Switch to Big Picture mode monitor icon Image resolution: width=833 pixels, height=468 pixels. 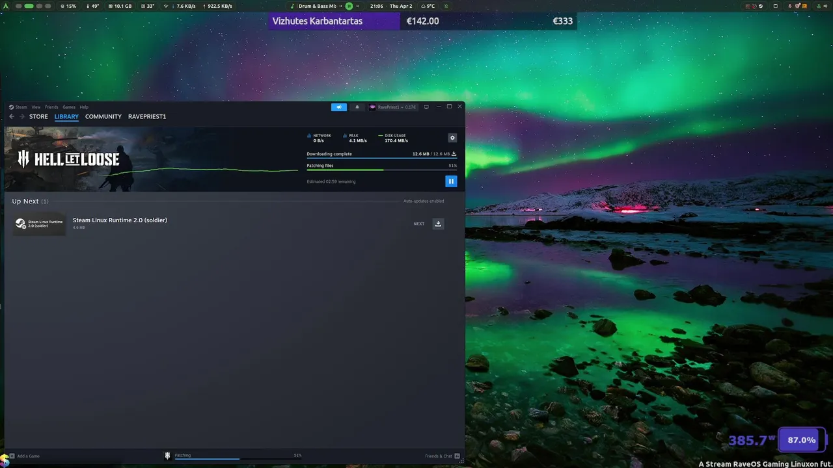pos(426,107)
